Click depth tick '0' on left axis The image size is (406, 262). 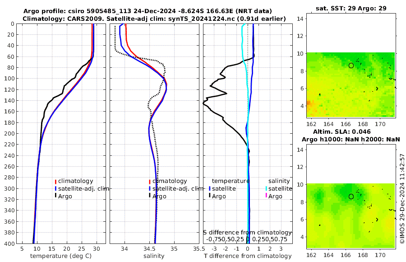[13, 24]
